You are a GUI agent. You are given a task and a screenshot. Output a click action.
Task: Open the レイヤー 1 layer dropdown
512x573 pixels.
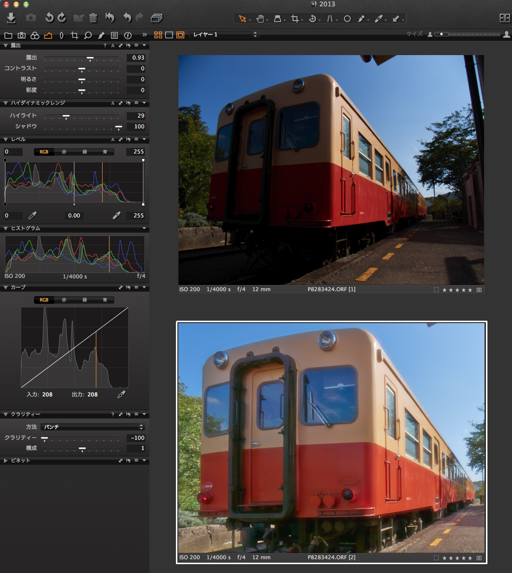(224, 35)
